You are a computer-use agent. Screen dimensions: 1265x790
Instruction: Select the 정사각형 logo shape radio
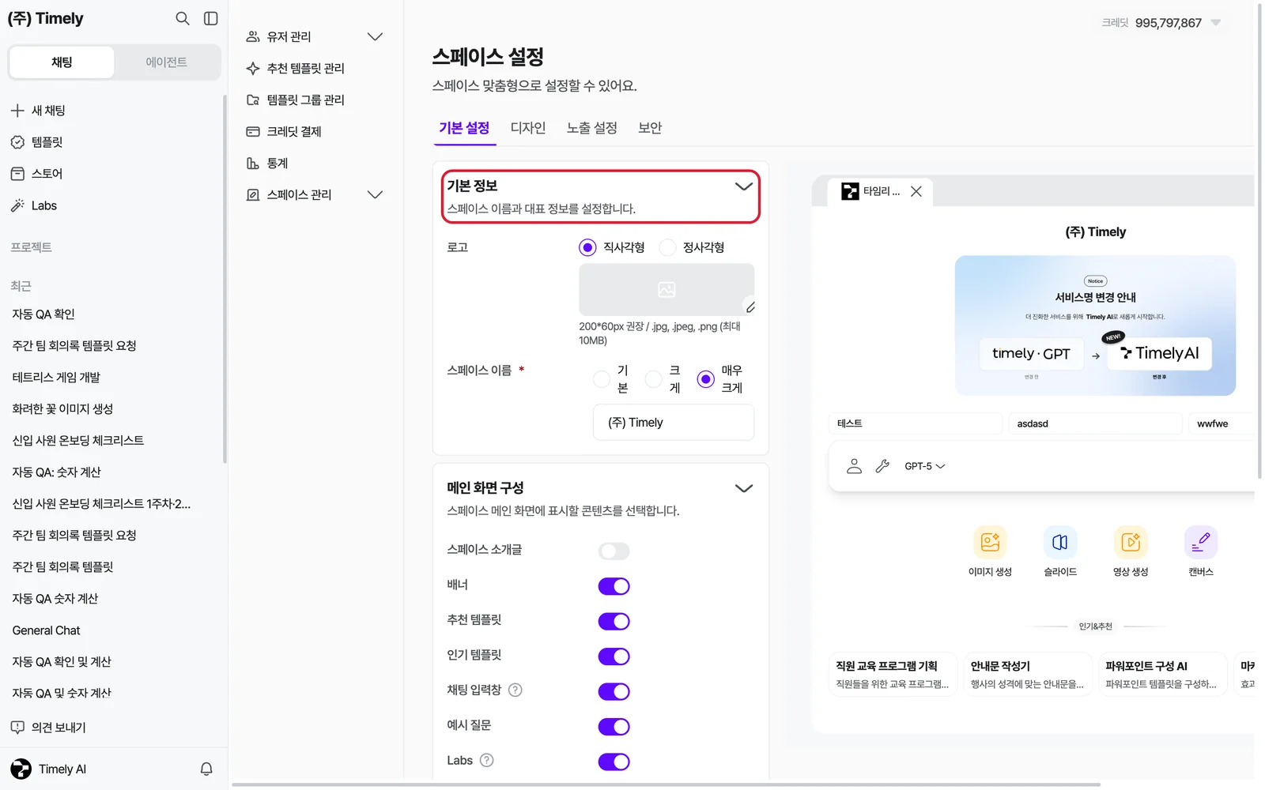tap(667, 247)
